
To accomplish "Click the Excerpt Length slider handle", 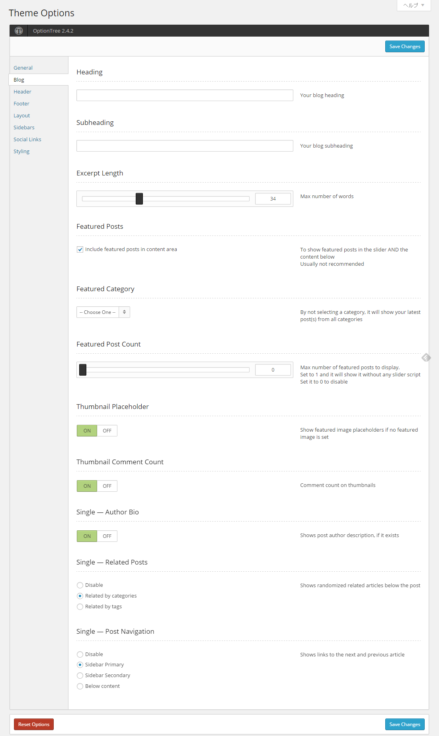I will [x=139, y=199].
